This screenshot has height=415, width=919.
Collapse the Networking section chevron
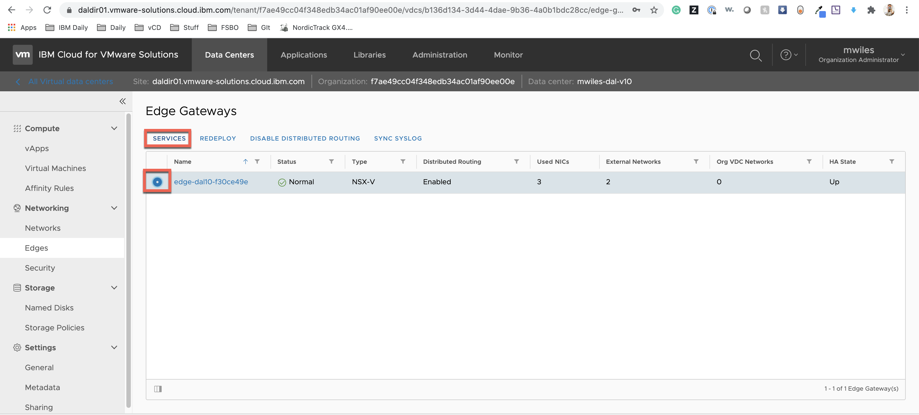(x=114, y=208)
